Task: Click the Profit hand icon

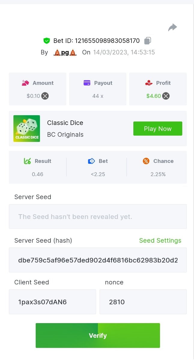Action: [x=149, y=83]
